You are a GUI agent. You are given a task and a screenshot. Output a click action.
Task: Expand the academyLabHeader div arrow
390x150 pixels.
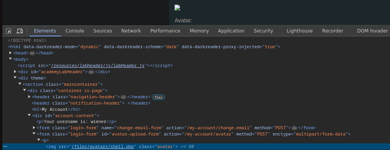click(15, 72)
